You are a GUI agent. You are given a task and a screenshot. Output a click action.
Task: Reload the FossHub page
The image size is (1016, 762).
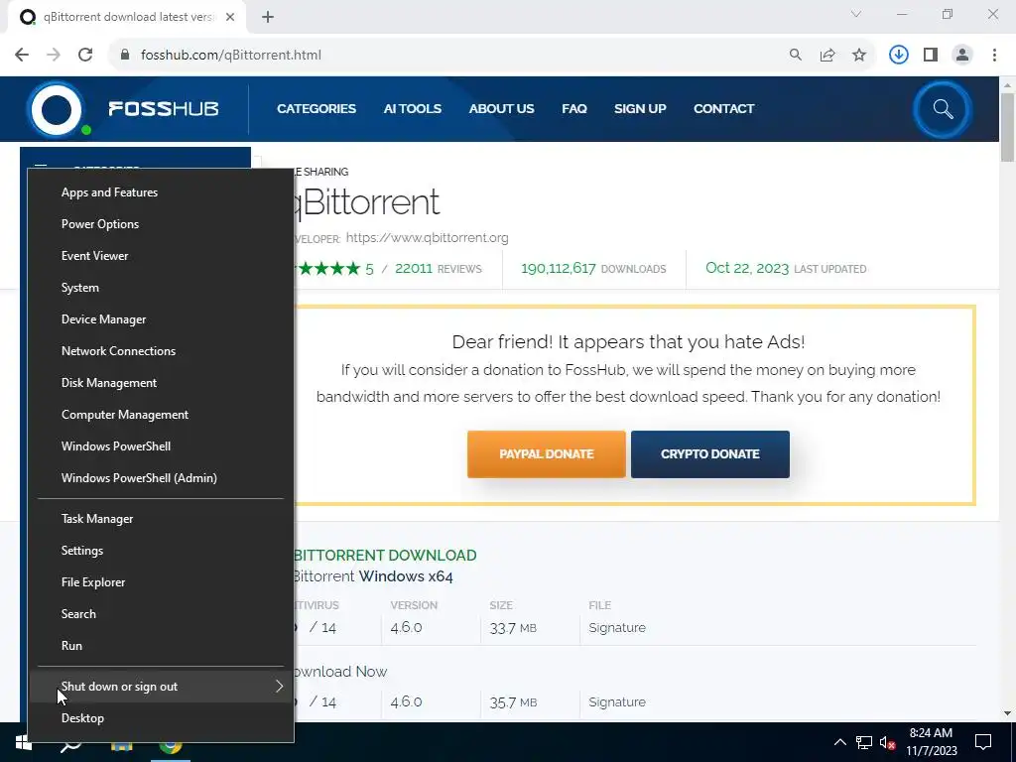point(85,56)
